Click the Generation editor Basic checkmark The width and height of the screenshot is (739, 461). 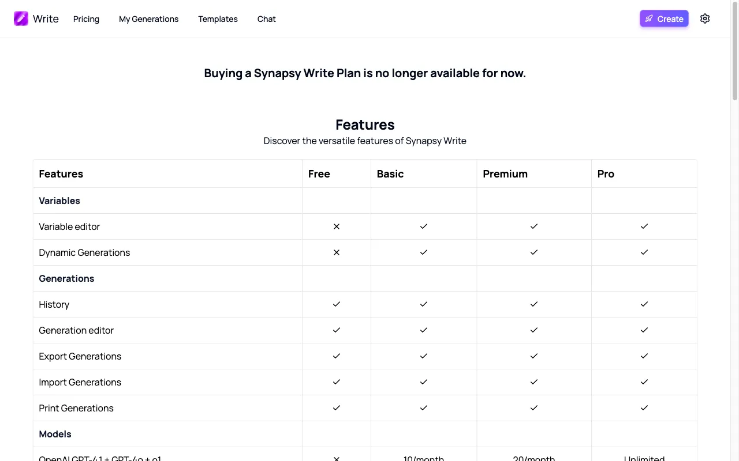424,330
